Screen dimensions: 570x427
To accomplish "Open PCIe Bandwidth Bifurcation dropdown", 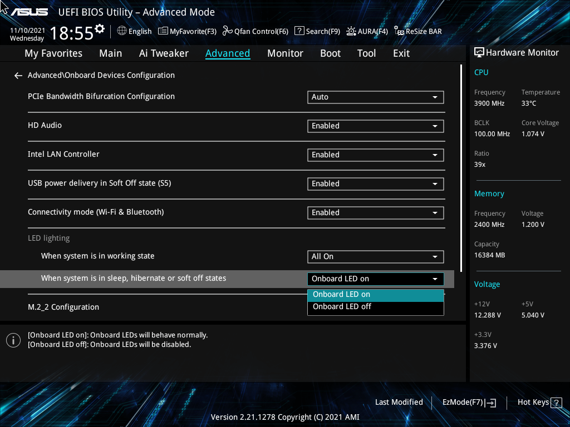I will tap(376, 97).
